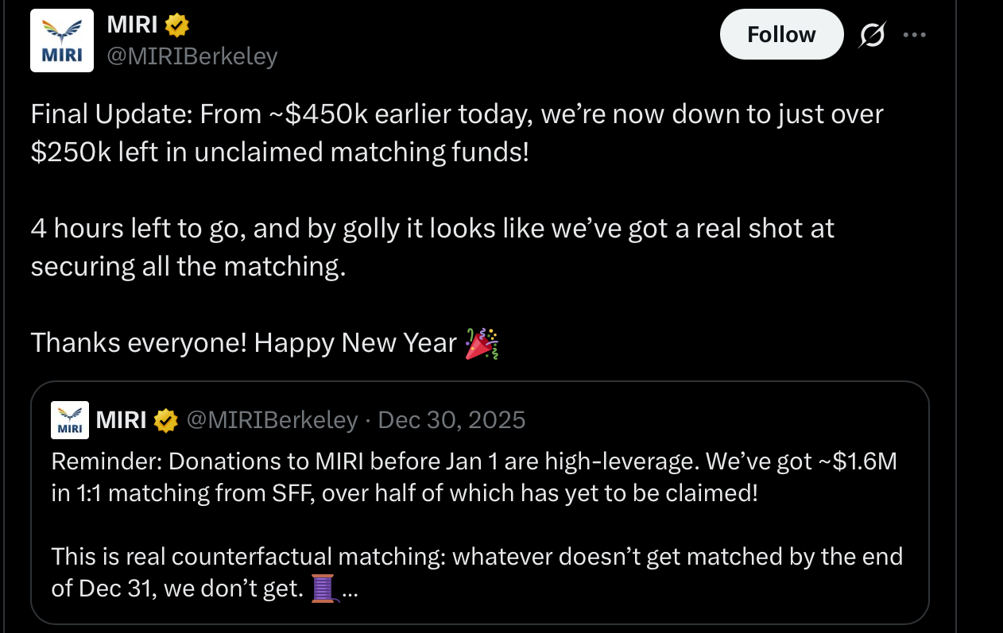The height and width of the screenshot is (633, 1003).
Task: Click the "4 hours left to go" paragraph
Action: (432, 247)
